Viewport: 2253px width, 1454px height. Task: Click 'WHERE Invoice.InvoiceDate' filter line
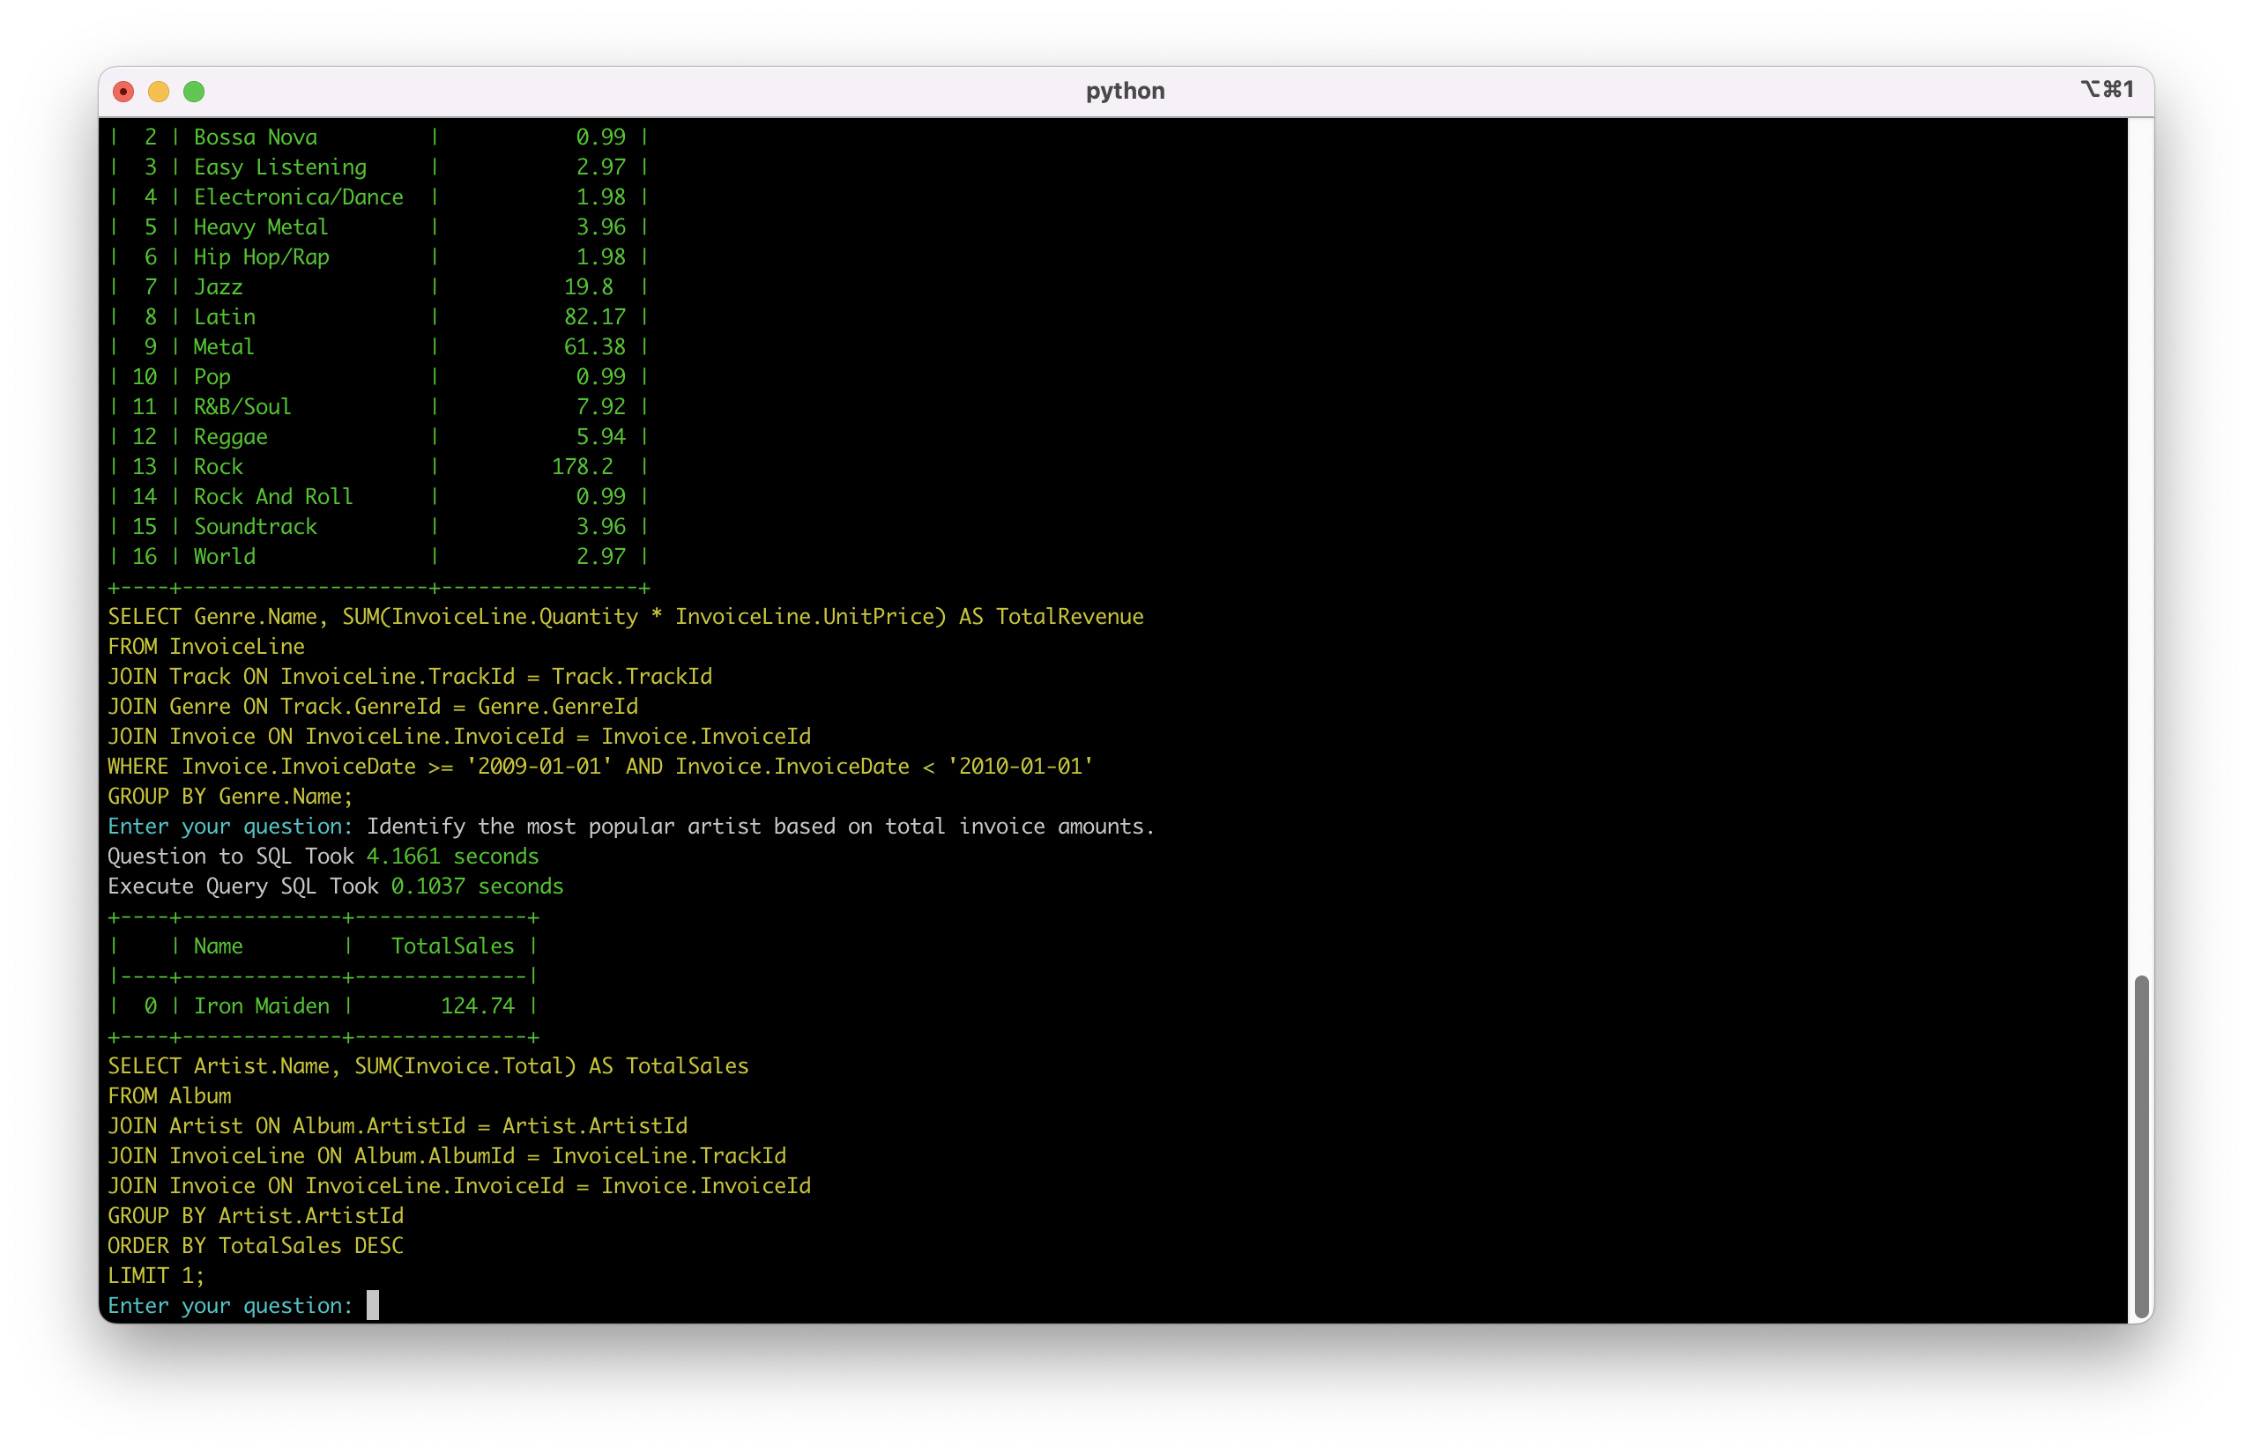[600, 766]
